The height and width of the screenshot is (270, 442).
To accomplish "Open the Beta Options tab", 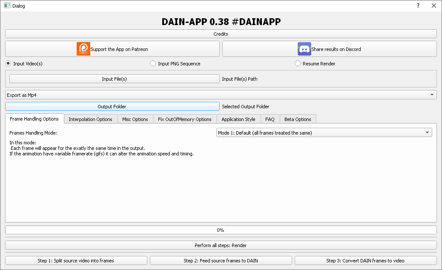I will pyautogui.click(x=298, y=119).
